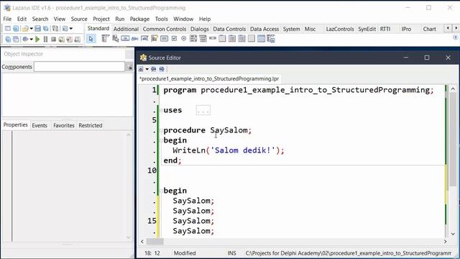Pick the TLabel Abc component icon
The height and width of the screenshot is (259, 460).
tap(135, 39)
